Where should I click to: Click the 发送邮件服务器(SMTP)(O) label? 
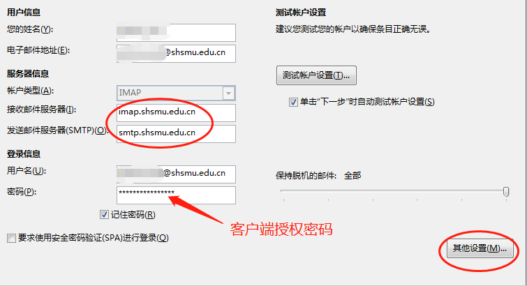coord(57,130)
